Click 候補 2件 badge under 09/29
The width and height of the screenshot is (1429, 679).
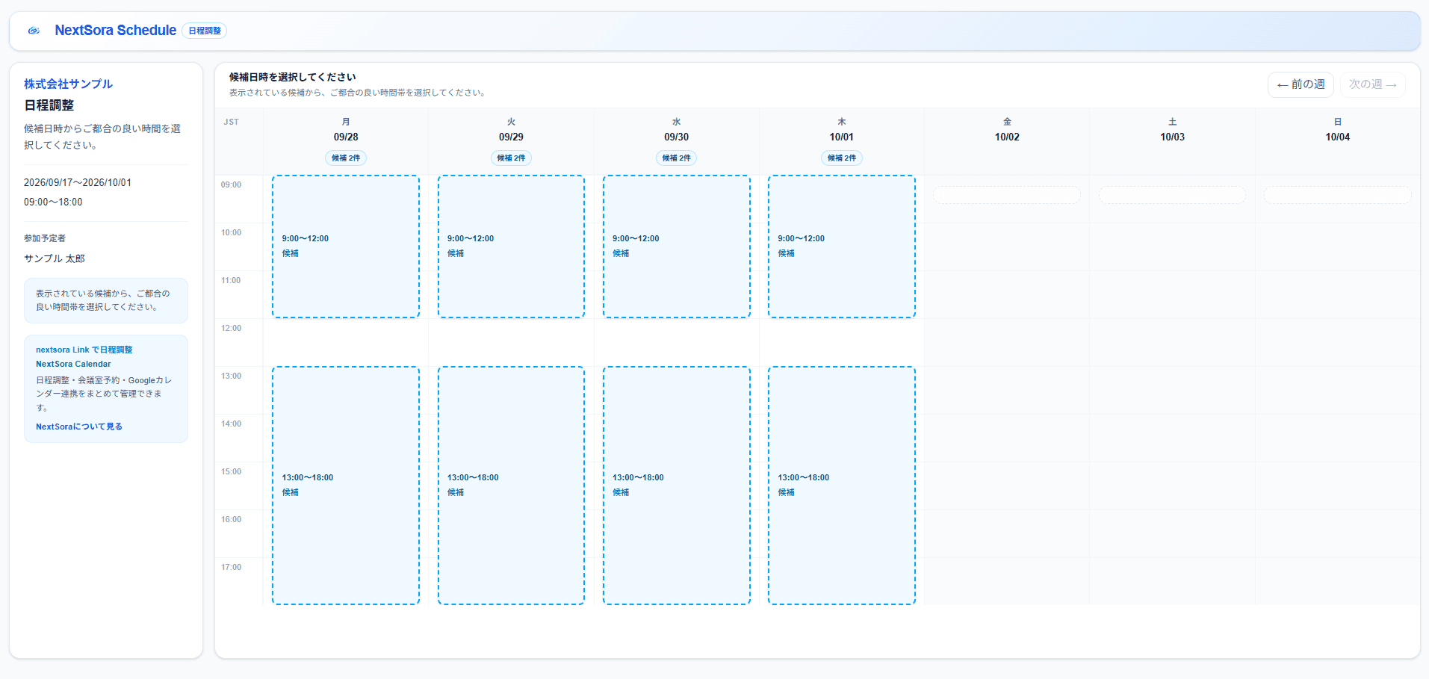pyautogui.click(x=511, y=158)
